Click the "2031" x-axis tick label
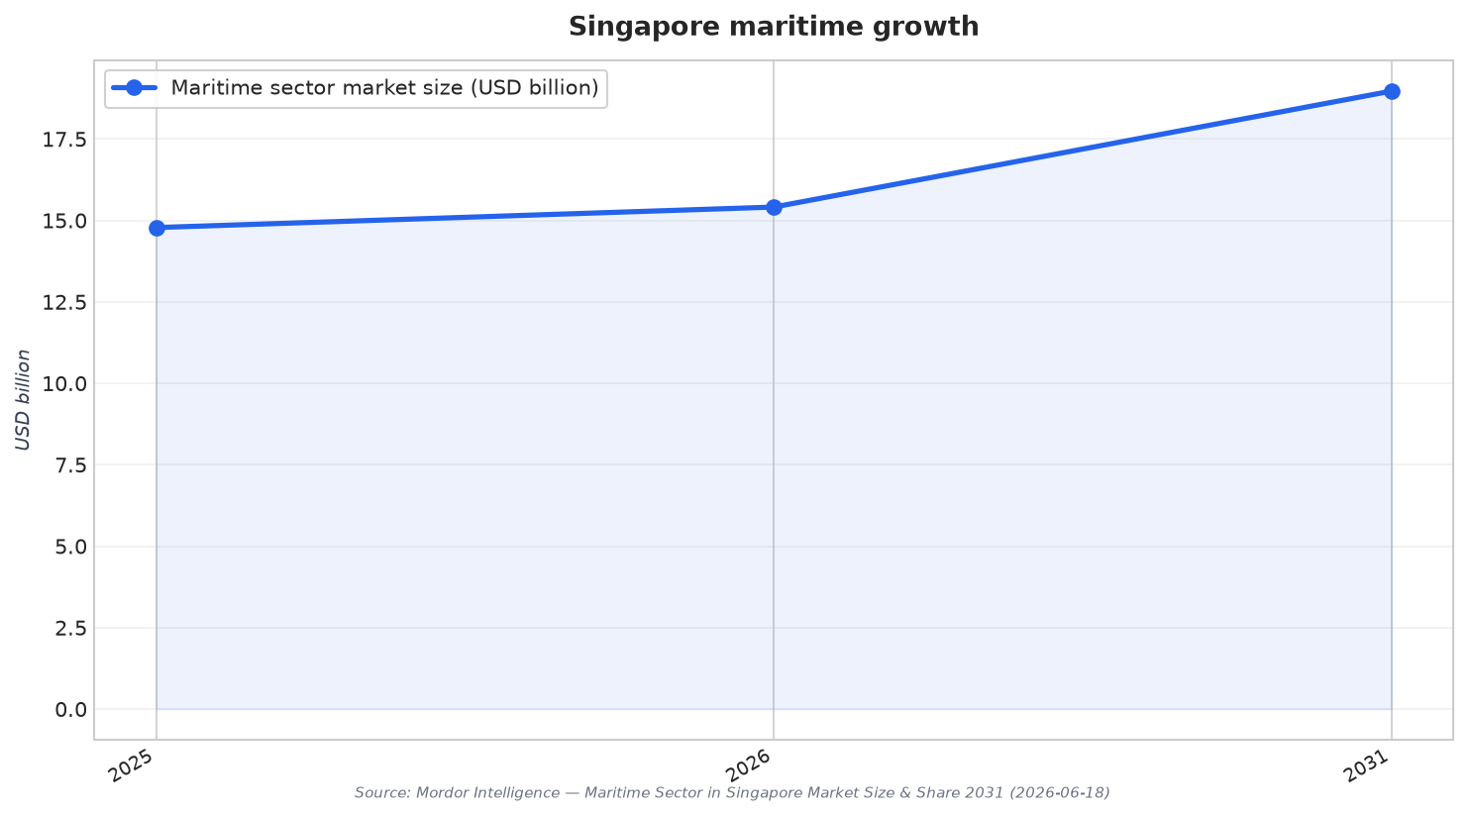The height and width of the screenshot is (816, 1468). click(1367, 765)
